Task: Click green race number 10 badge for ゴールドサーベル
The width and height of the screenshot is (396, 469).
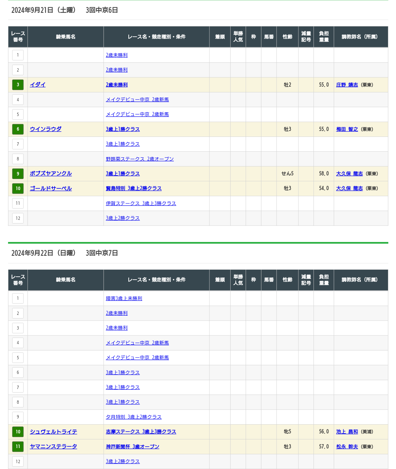Action: pos(18,188)
